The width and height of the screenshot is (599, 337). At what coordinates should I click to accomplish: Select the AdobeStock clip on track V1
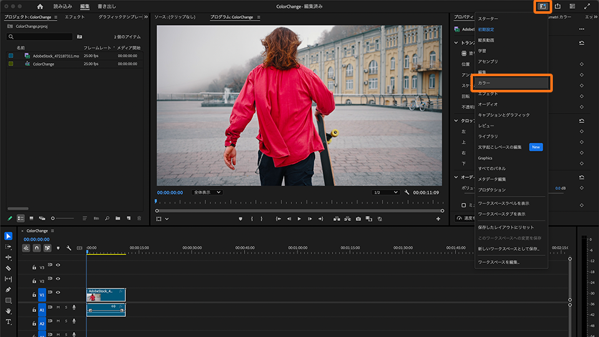pos(105,294)
